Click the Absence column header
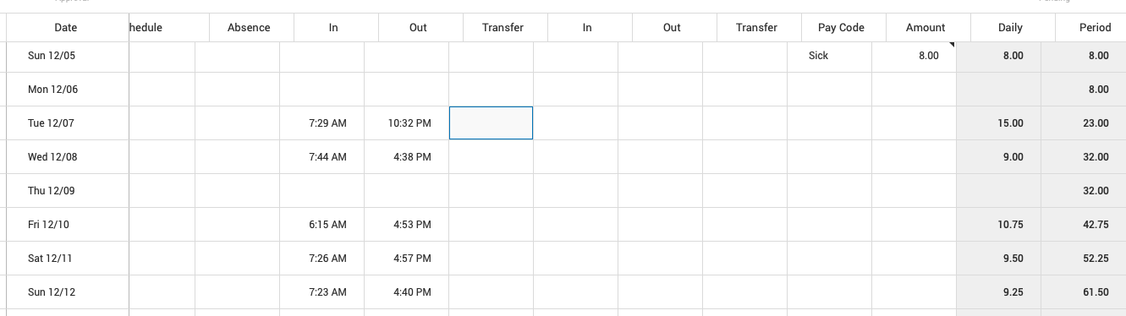This screenshot has width=1126, height=316. click(x=250, y=28)
